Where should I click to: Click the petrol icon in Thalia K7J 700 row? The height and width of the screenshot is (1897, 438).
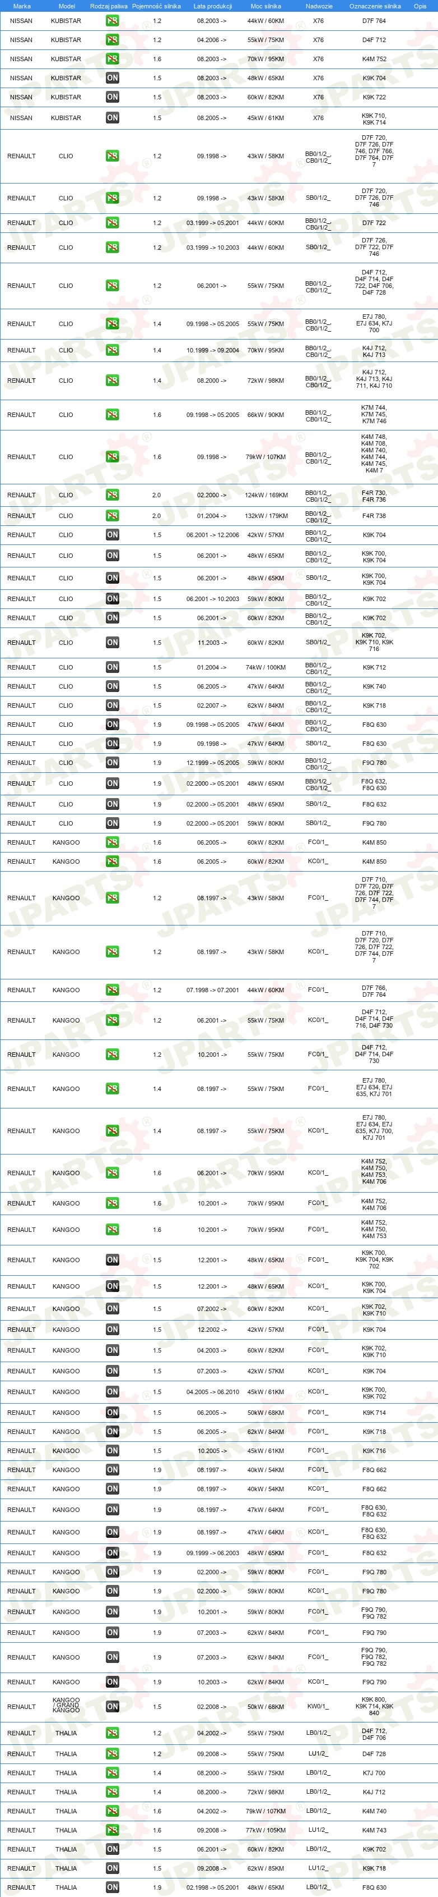coord(113,1772)
